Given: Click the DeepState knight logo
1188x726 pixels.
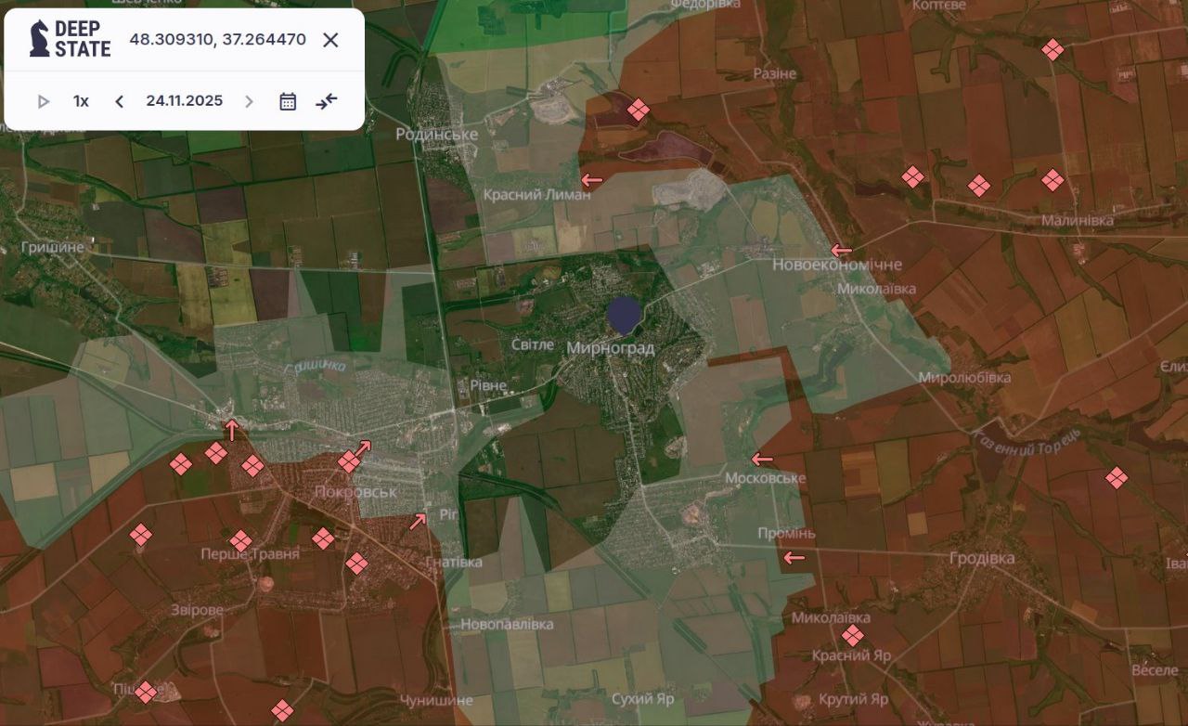Looking at the screenshot, I should click(x=40, y=39).
